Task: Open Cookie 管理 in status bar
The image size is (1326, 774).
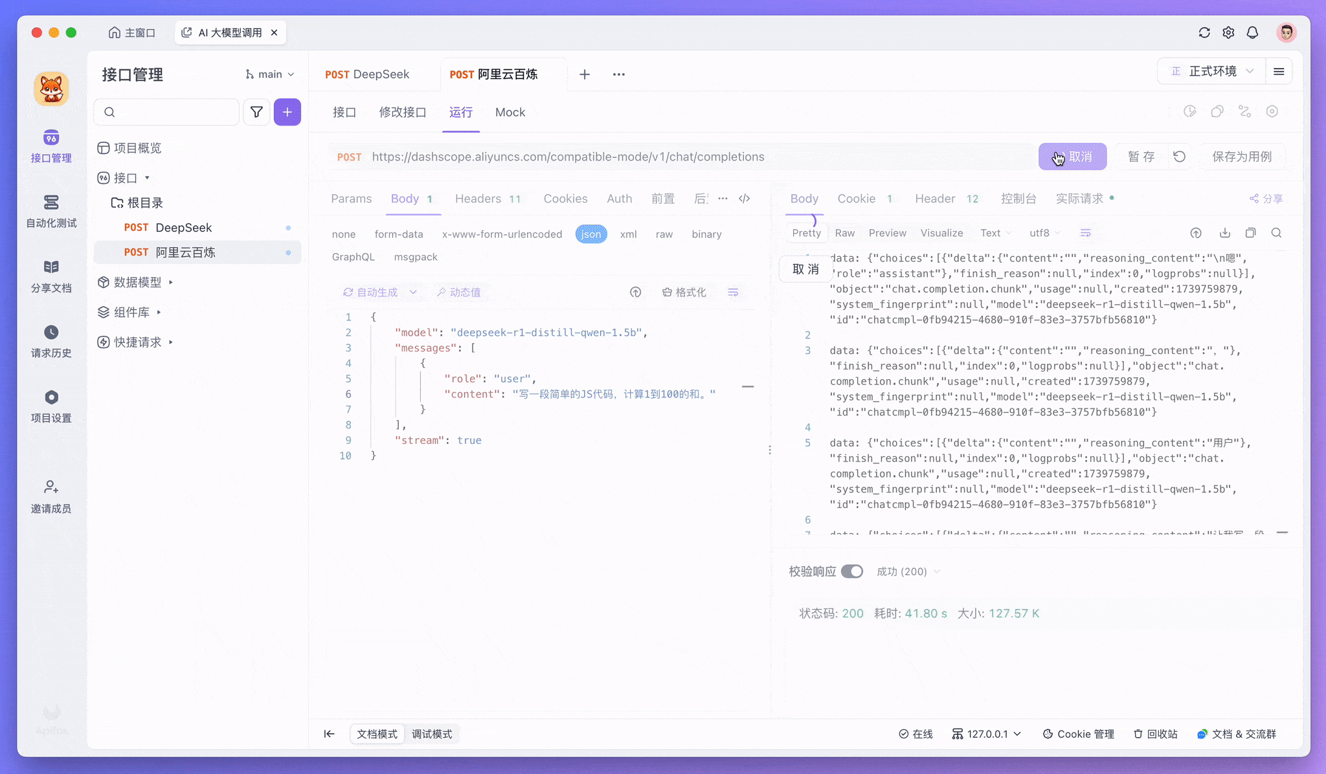Action: [1079, 734]
